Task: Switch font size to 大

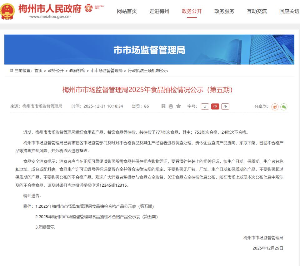Action: pos(205,106)
